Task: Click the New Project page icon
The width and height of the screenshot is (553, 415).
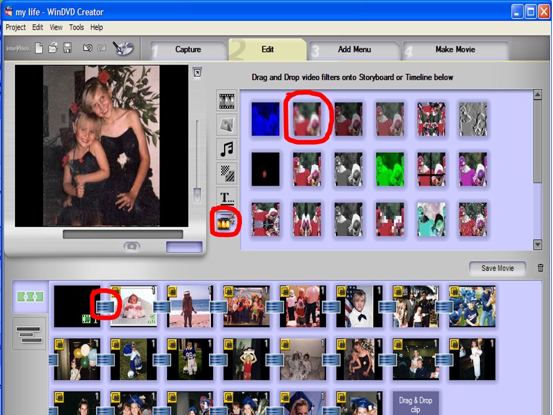Action: 39,48
